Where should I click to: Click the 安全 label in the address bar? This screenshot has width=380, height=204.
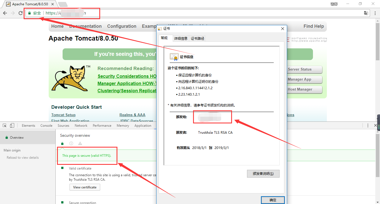37,13
